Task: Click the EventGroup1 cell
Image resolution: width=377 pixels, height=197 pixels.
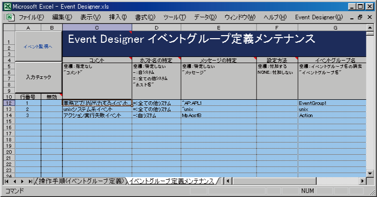Action: coord(332,103)
